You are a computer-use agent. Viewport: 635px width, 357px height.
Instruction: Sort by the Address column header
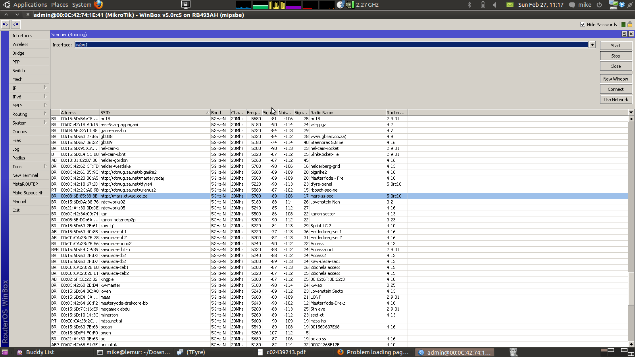pyautogui.click(x=80, y=113)
